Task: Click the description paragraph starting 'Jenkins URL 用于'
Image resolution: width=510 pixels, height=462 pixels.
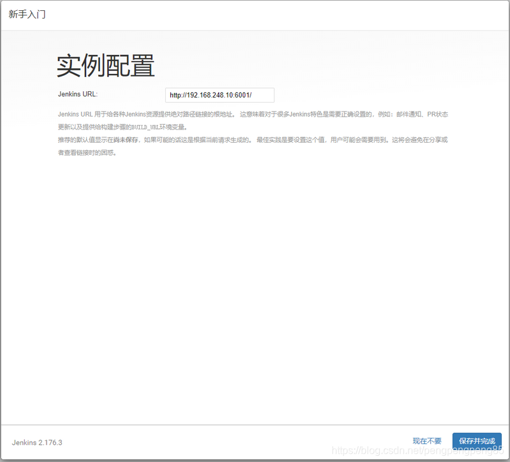Action: [x=252, y=120]
